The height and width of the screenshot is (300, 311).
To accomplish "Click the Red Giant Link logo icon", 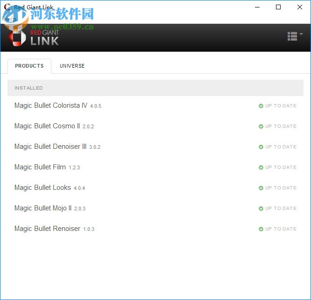I will click(x=17, y=38).
